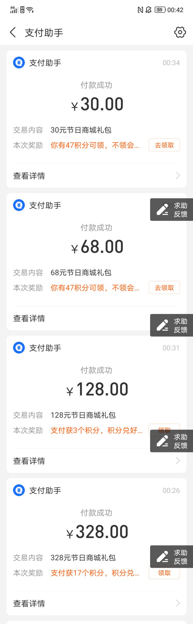Tap the payment assistant icon on ¥68.00 card
This screenshot has width=193, height=624.
[x=19, y=205]
